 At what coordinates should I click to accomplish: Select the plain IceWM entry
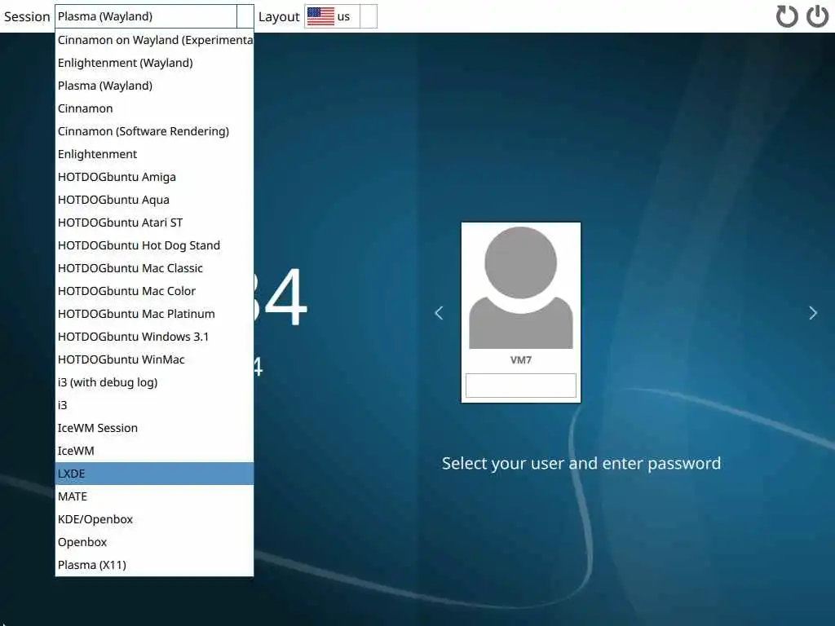coord(154,451)
